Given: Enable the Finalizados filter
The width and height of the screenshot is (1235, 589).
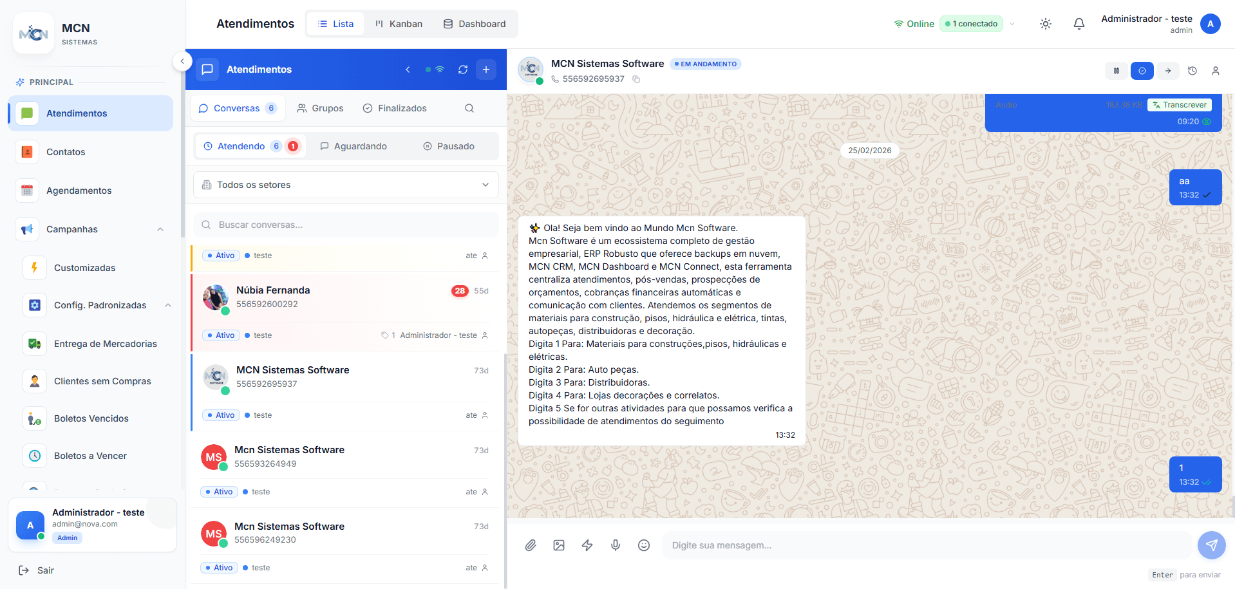Looking at the screenshot, I should 395,108.
